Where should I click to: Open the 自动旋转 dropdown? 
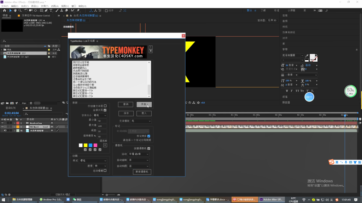click(139, 160)
